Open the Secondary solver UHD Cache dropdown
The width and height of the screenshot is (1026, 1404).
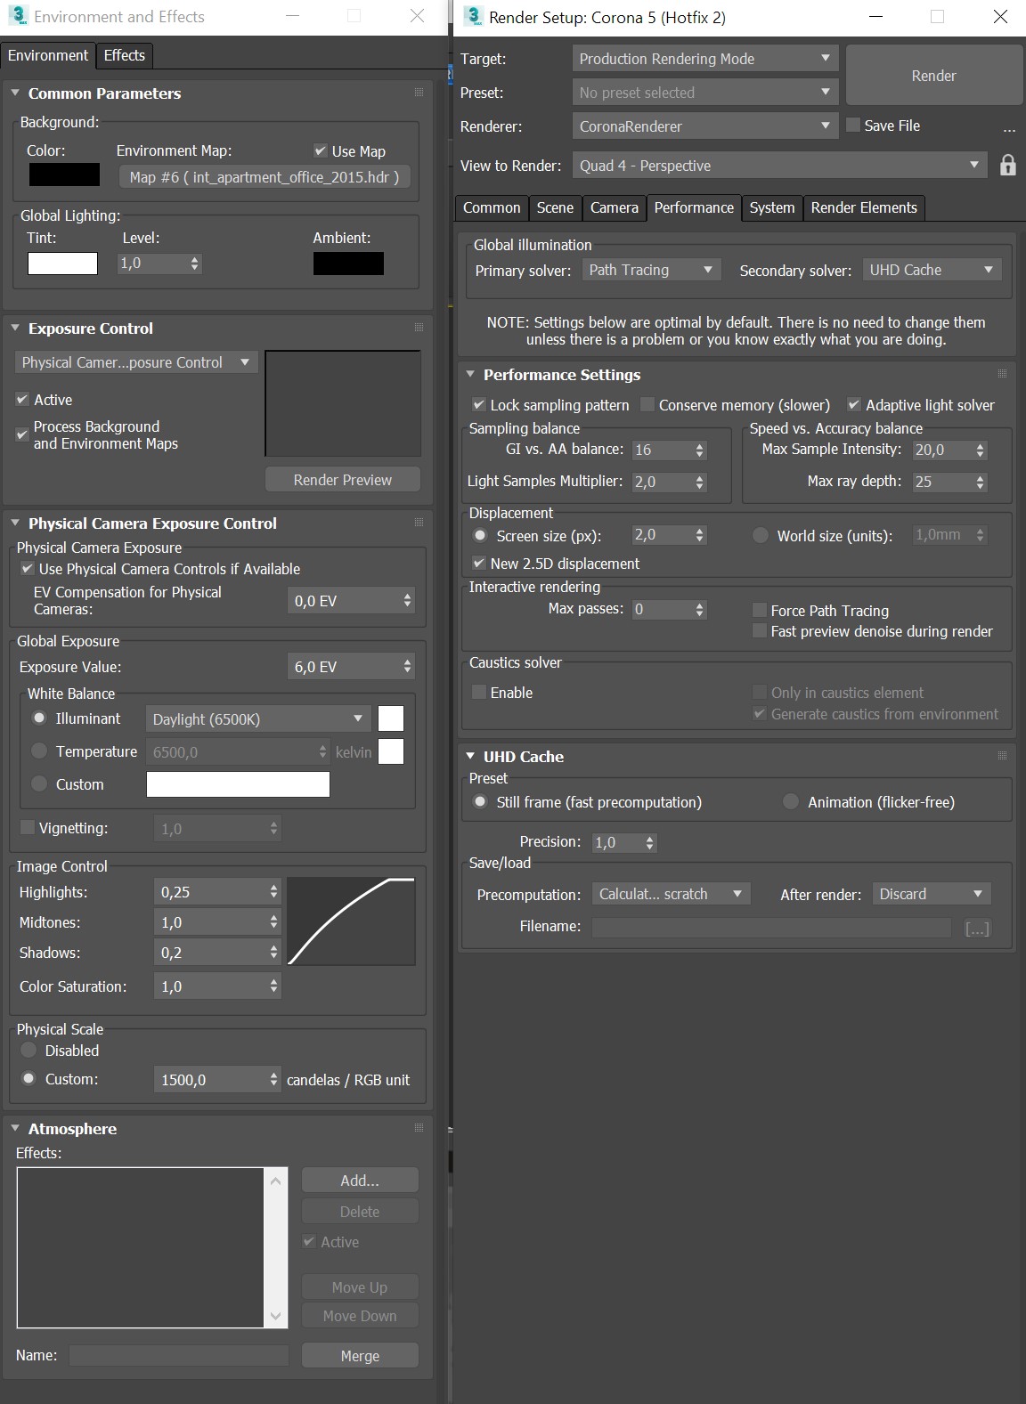[x=932, y=270]
